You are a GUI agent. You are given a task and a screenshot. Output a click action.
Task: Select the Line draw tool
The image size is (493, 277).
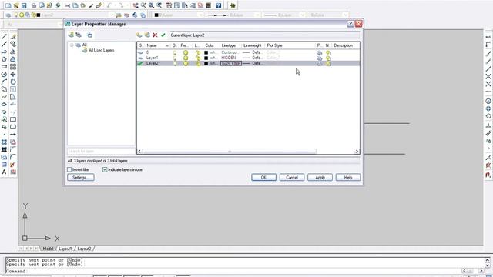point(4,37)
